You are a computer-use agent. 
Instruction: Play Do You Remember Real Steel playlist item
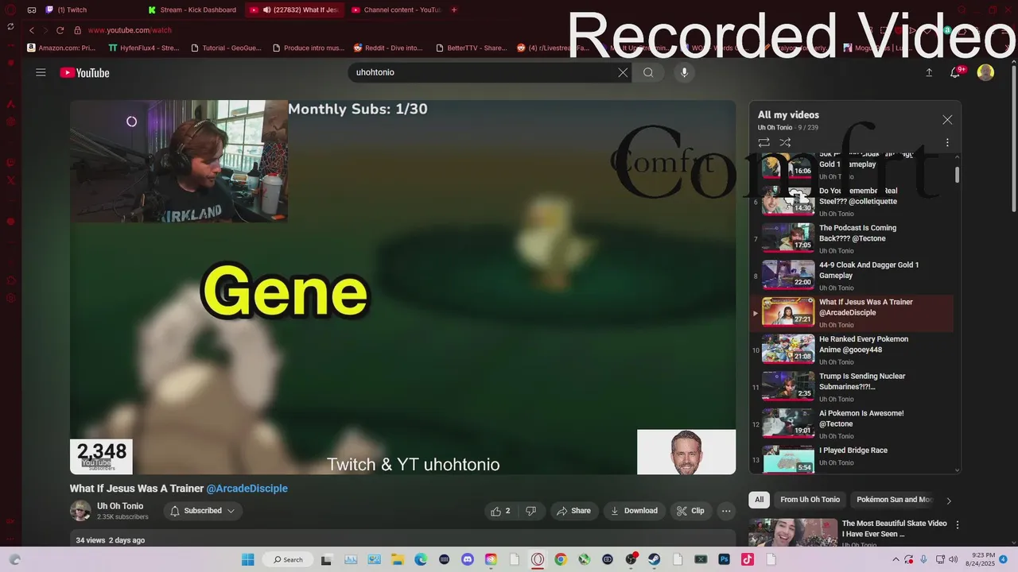852,202
